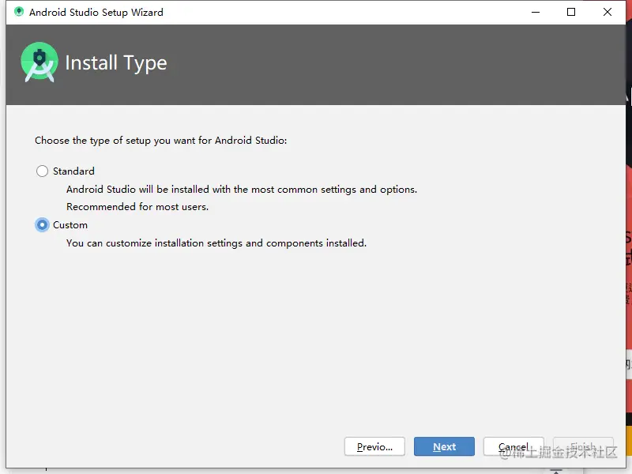Select the Custom radio button
This screenshot has height=474, width=632.
coord(43,225)
